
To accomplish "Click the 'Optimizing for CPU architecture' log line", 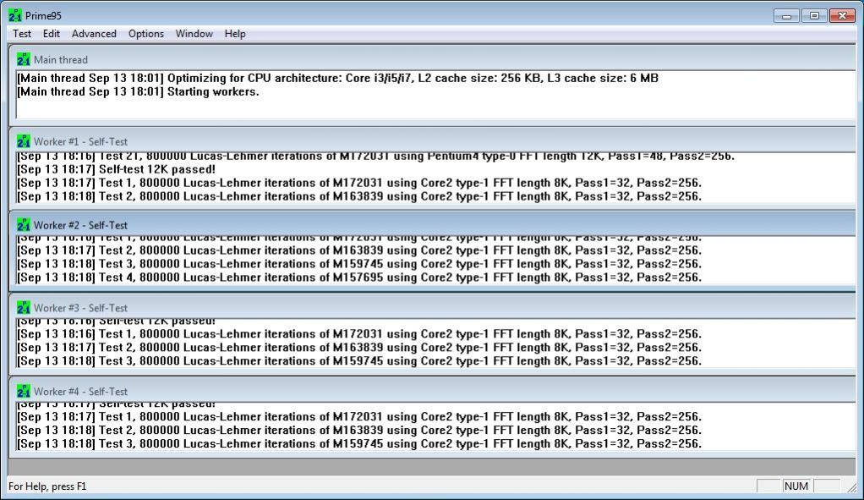I will pyautogui.click(x=338, y=79).
